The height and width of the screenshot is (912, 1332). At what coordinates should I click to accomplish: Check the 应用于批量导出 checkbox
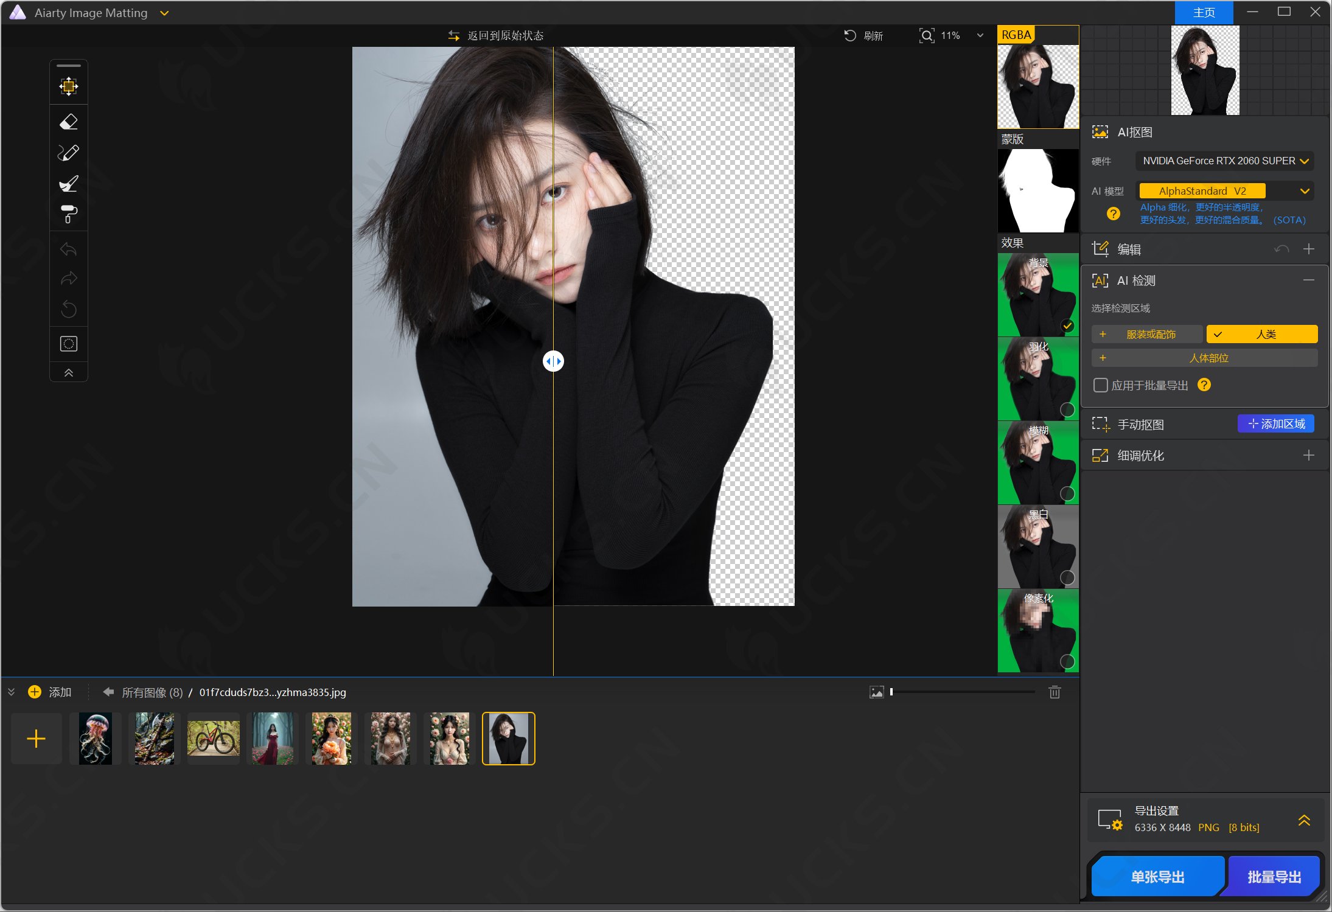[1100, 385]
